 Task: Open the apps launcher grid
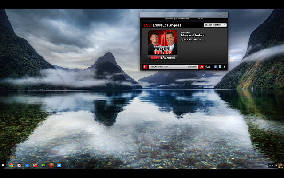click(x=3, y=165)
